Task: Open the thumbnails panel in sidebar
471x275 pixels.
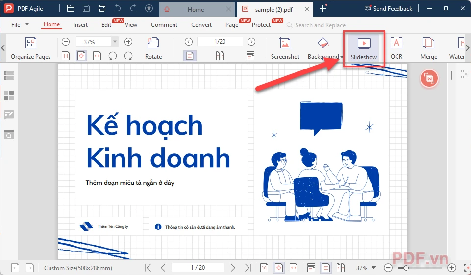Action: pyautogui.click(x=9, y=95)
